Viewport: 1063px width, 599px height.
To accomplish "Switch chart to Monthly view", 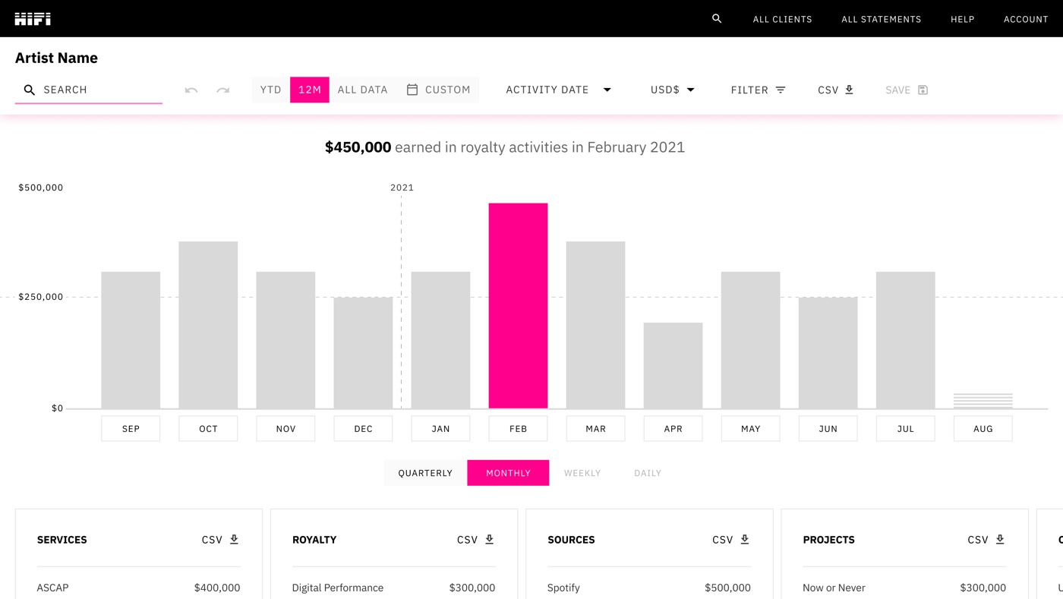I will coord(508,473).
